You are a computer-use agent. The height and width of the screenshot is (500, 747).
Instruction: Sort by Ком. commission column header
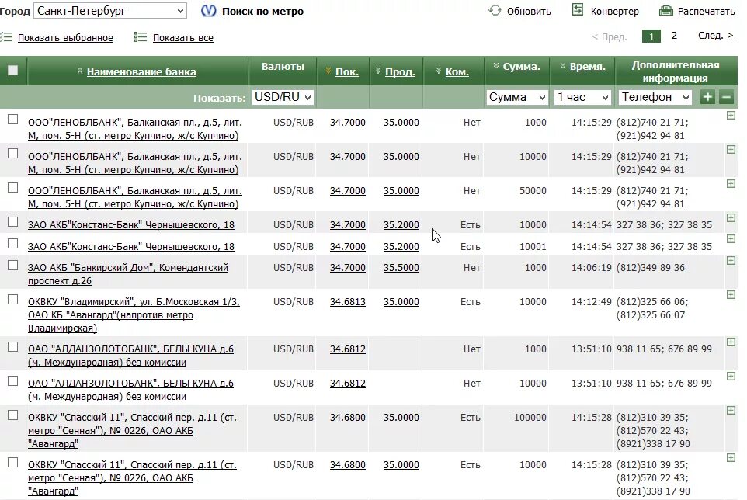pos(457,71)
